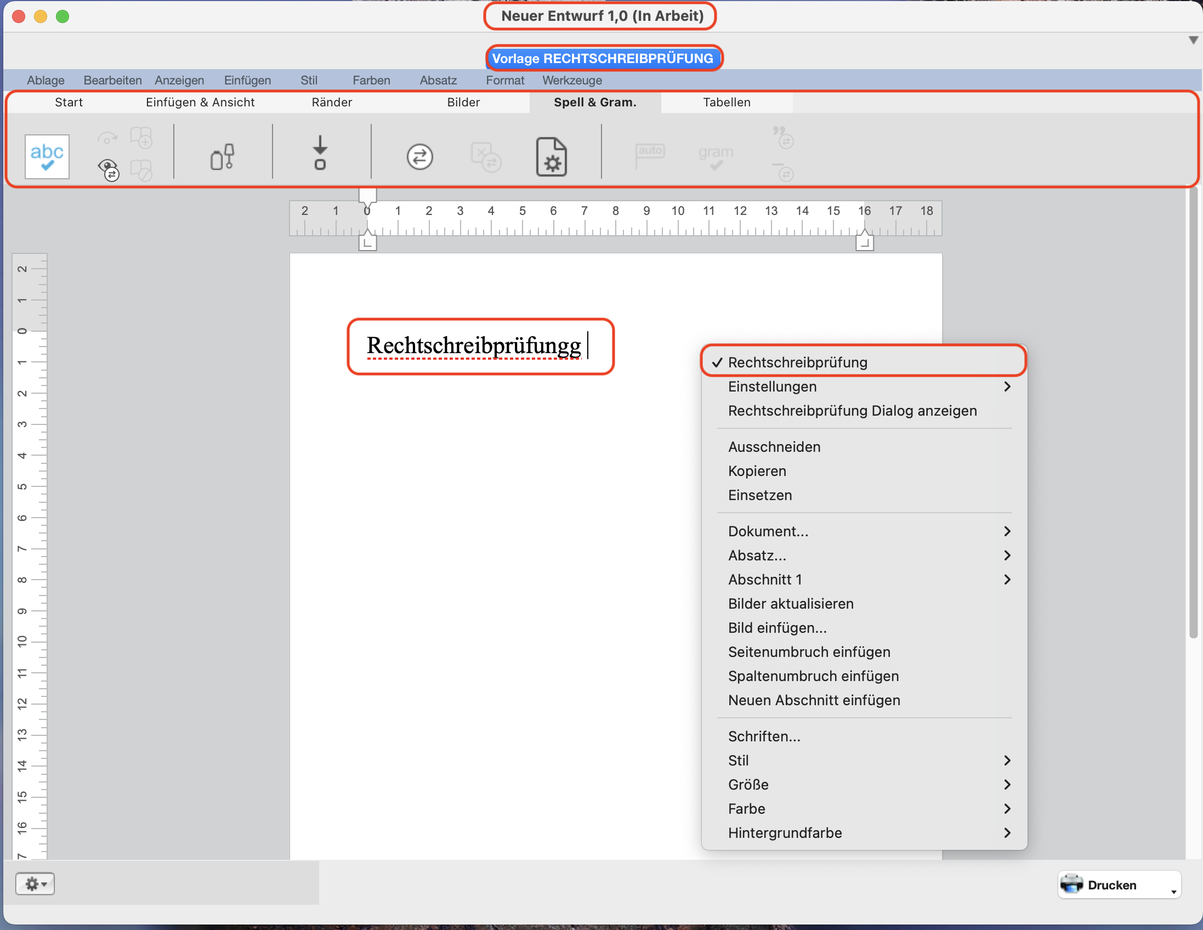
Task: Click the printer icon next to Drucken
Action: coord(1071,884)
